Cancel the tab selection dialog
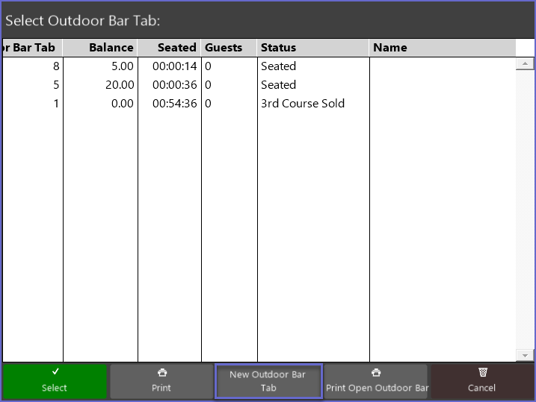536x402 pixels. point(481,381)
